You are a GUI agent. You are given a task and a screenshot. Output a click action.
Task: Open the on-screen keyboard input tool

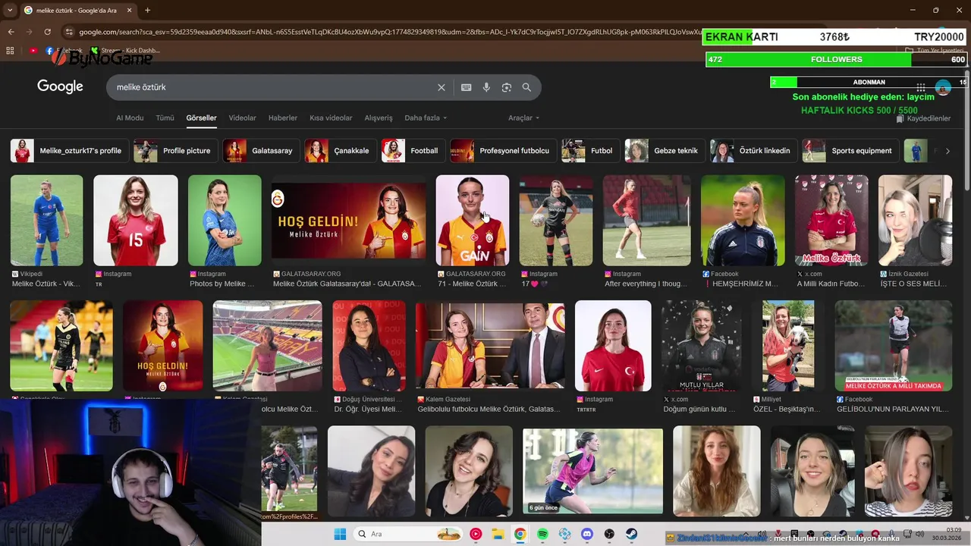tap(467, 87)
